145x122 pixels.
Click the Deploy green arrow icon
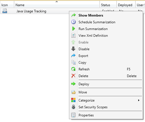pyautogui.click(x=73, y=84)
